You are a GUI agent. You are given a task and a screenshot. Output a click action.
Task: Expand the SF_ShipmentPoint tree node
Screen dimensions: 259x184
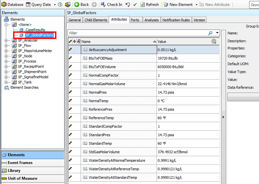click(6, 72)
